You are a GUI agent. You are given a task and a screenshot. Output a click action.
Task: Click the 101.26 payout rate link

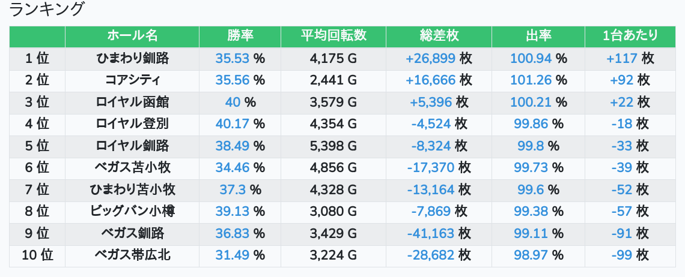(531, 80)
